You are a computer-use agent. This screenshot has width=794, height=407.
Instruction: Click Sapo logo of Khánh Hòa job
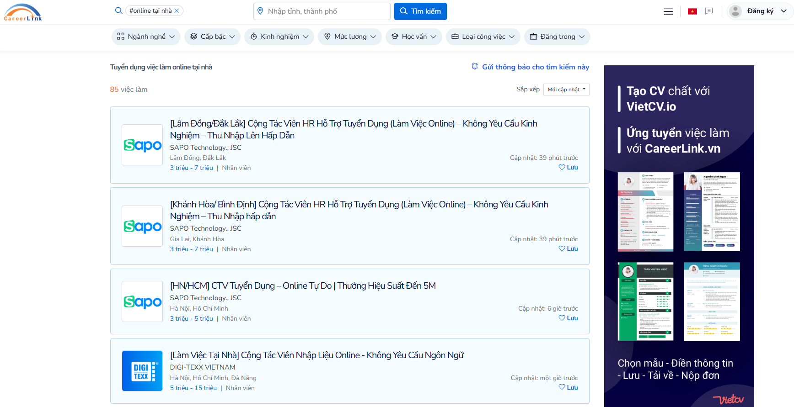[x=142, y=226]
